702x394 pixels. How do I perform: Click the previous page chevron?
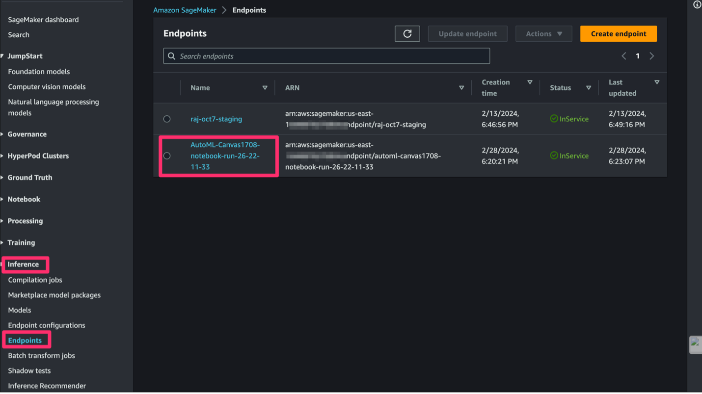(624, 56)
